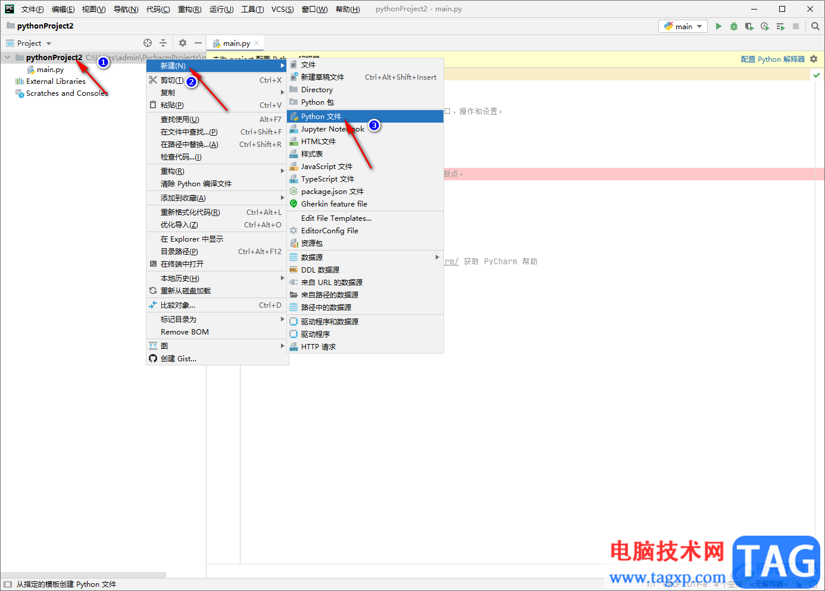Screen dimensions: 825x591
Task: Click the Directory folder icon
Action: click(x=293, y=90)
